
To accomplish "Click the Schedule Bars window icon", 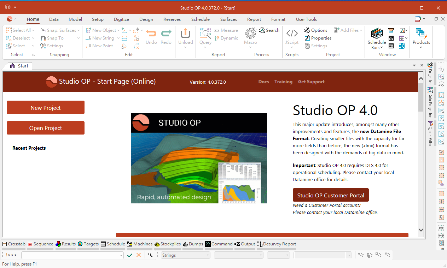I will coord(377,34).
